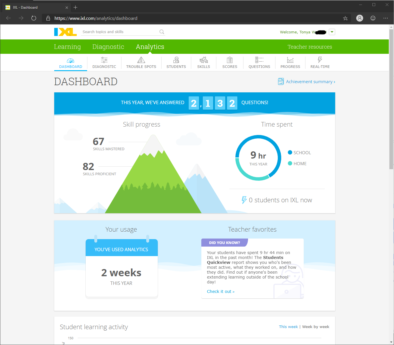Click Welcome, Tonya account text
Screen dimensions: 394x345
(303, 32)
